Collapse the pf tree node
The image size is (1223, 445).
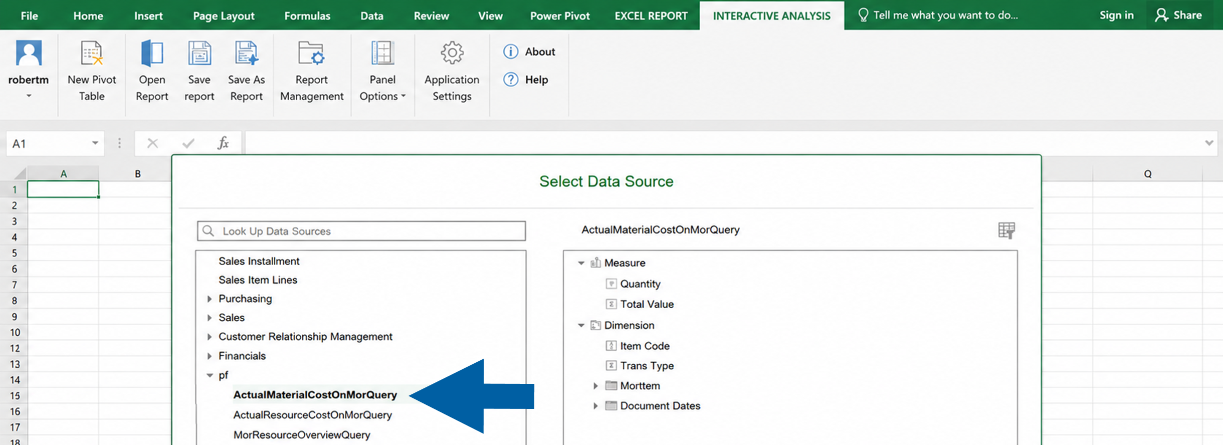click(x=210, y=375)
